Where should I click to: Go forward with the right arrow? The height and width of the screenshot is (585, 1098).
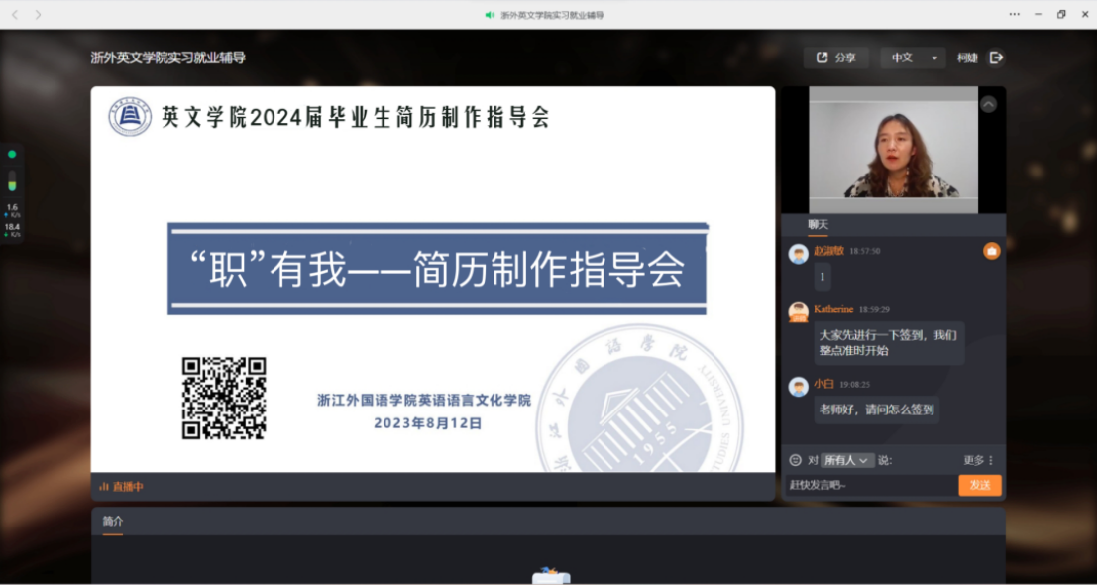point(39,15)
